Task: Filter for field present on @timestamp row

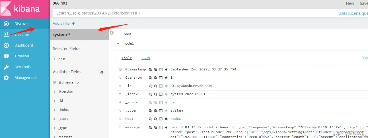Action: click(166, 69)
